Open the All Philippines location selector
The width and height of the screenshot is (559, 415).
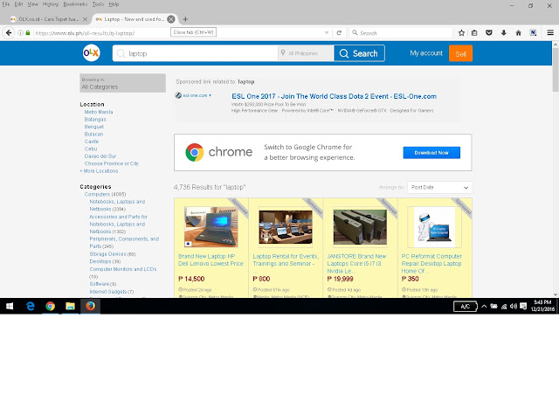pos(306,53)
